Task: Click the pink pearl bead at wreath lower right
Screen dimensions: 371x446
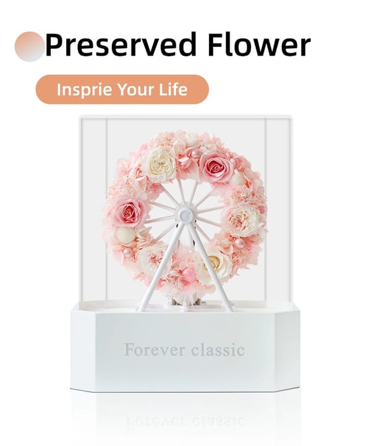Action: [239, 242]
